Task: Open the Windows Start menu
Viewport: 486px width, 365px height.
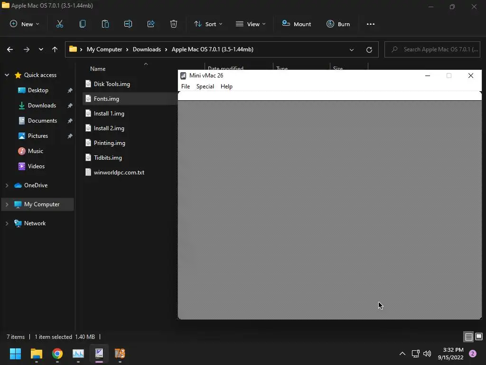Action: (x=15, y=354)
